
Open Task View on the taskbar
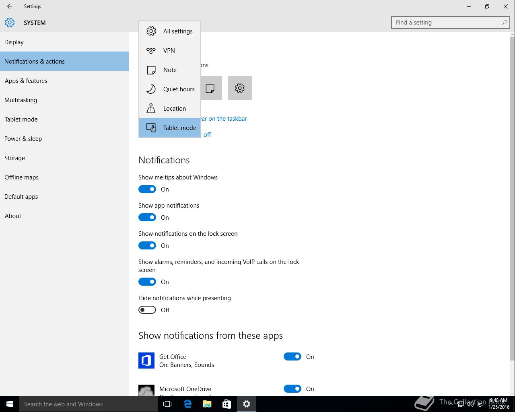(x=167, y=404)
